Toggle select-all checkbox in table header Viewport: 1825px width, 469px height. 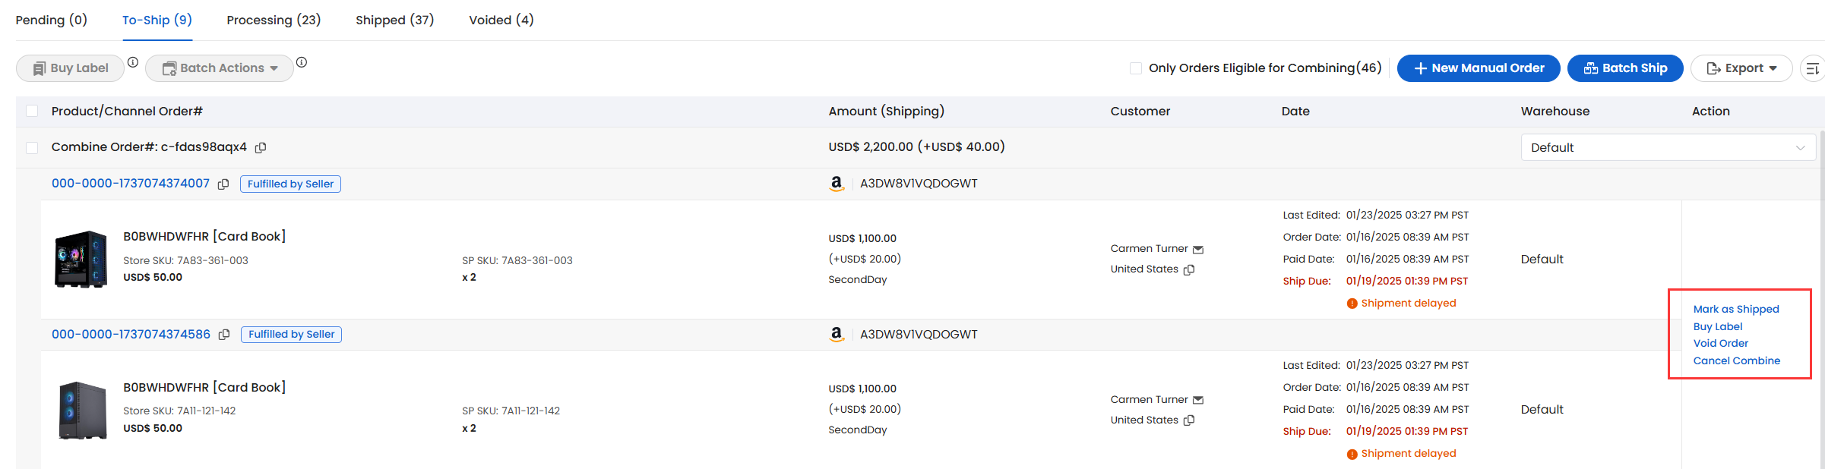(x=32, y=111)
